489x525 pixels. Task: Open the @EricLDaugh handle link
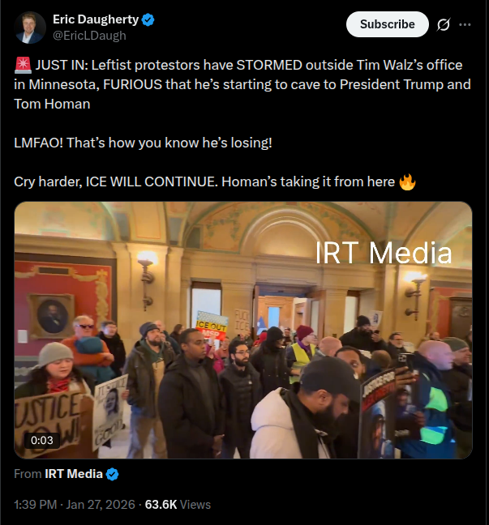tap(89, 36)
